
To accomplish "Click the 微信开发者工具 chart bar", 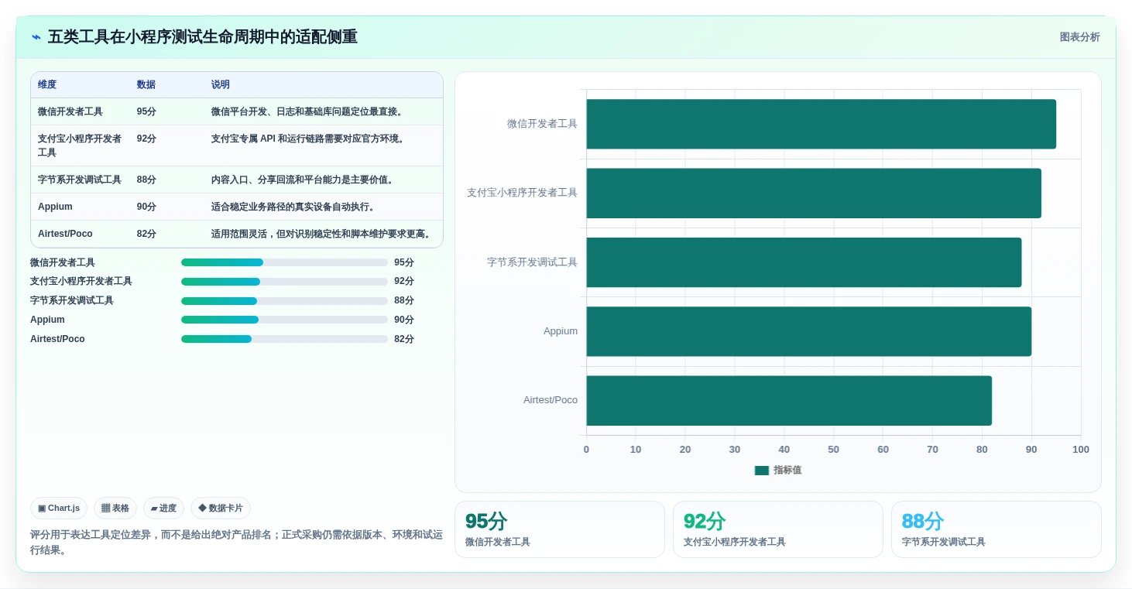I will coord(821,124).
